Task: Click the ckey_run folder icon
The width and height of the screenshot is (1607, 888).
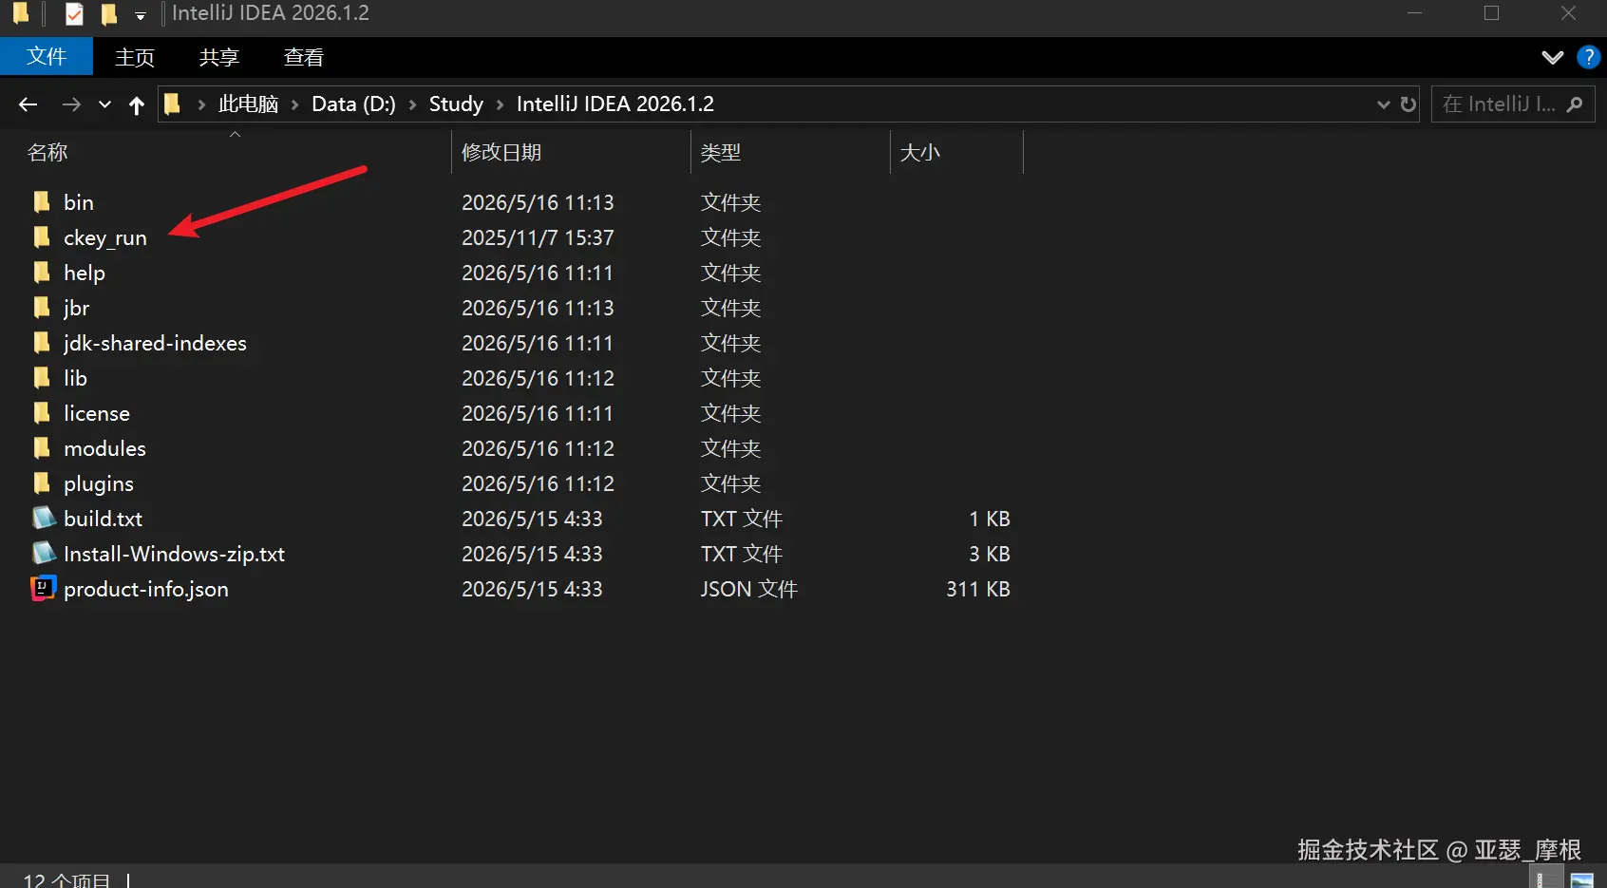Action: pos(42,237)
